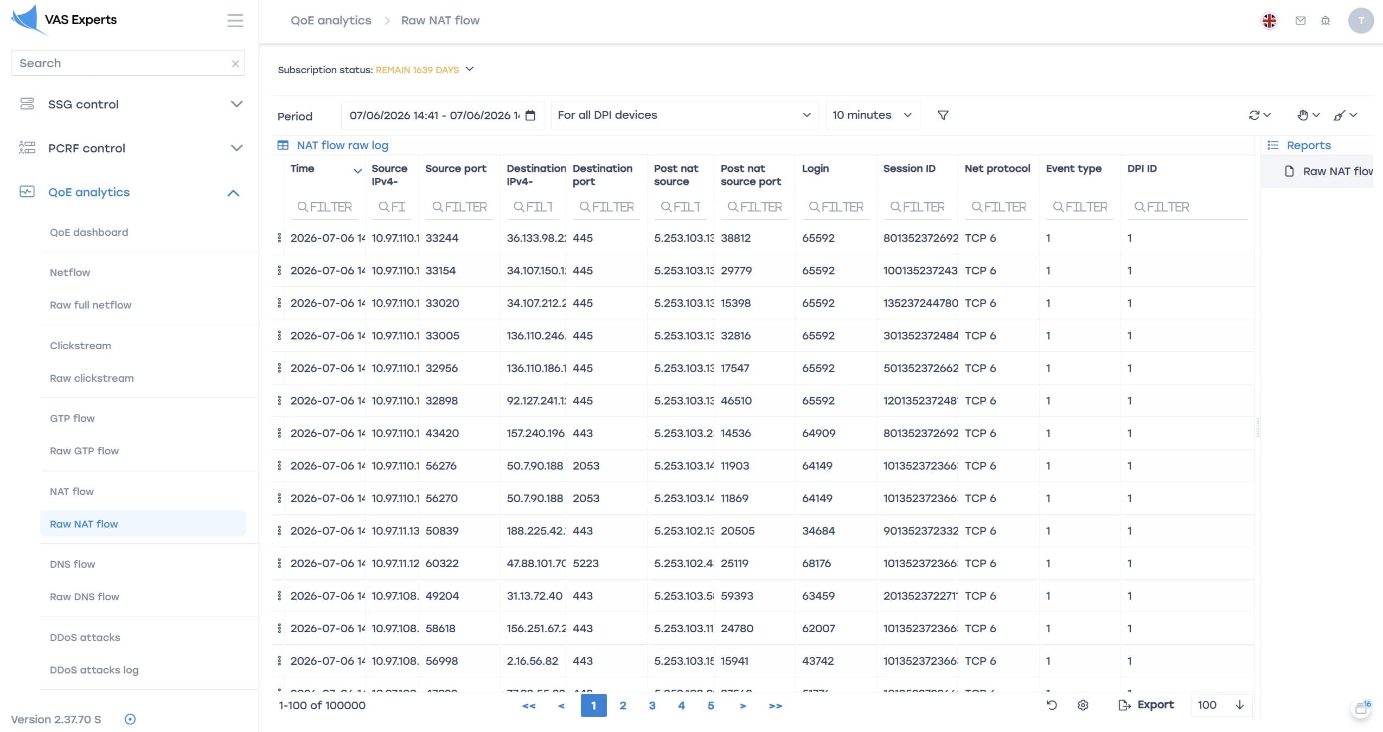Open table settings gear icon
The height and width of the screenshot is (732, 1383).
(x=1083, y=705)
